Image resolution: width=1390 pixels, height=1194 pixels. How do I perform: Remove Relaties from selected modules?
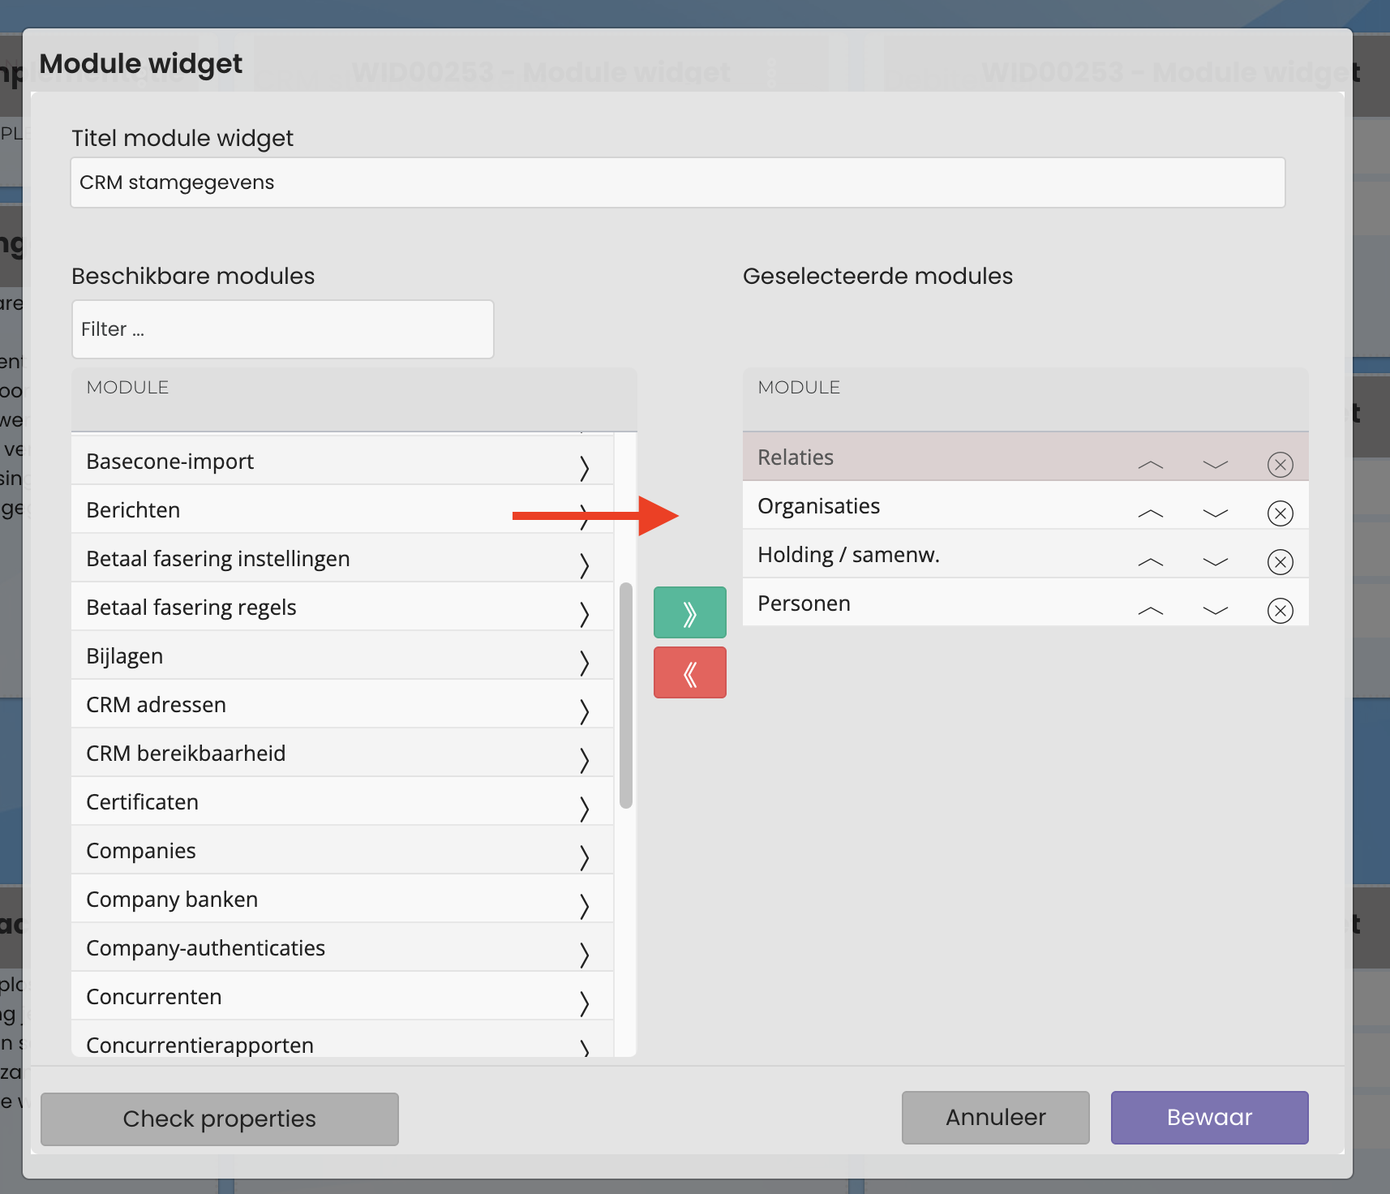(1280, 465)
